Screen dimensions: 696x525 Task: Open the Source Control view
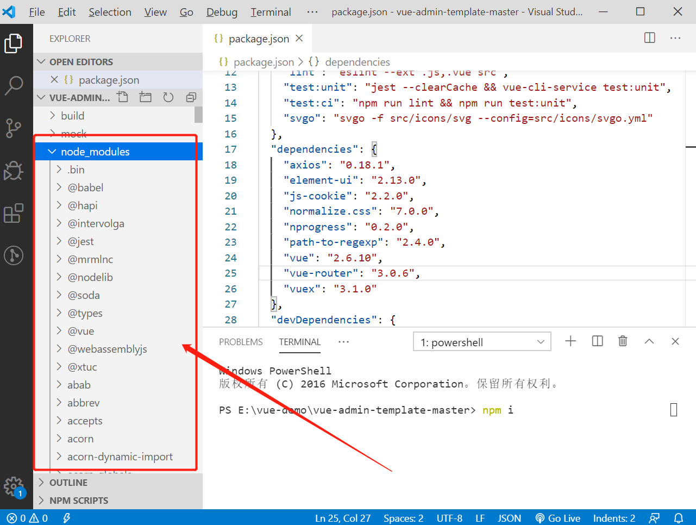coord(14,128)
